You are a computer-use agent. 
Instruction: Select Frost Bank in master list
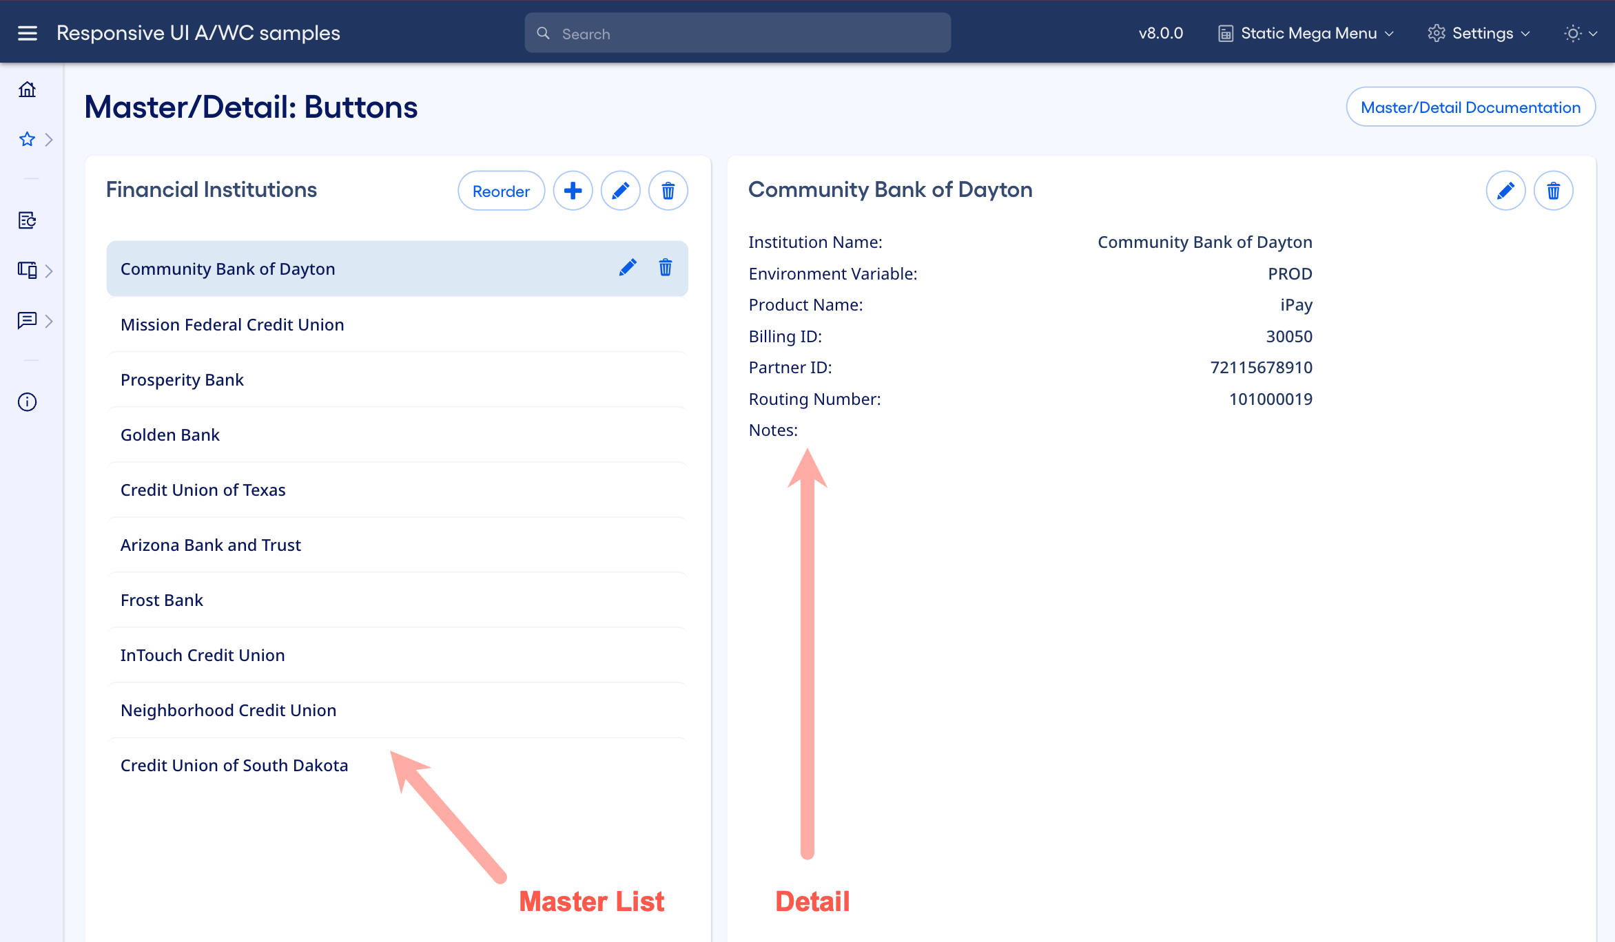[x=162, y=600]
